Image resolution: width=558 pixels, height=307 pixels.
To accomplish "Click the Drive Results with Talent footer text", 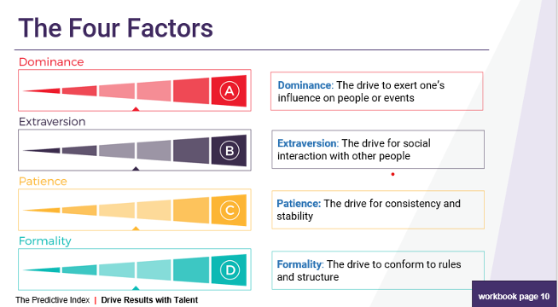I will point(149,300).
